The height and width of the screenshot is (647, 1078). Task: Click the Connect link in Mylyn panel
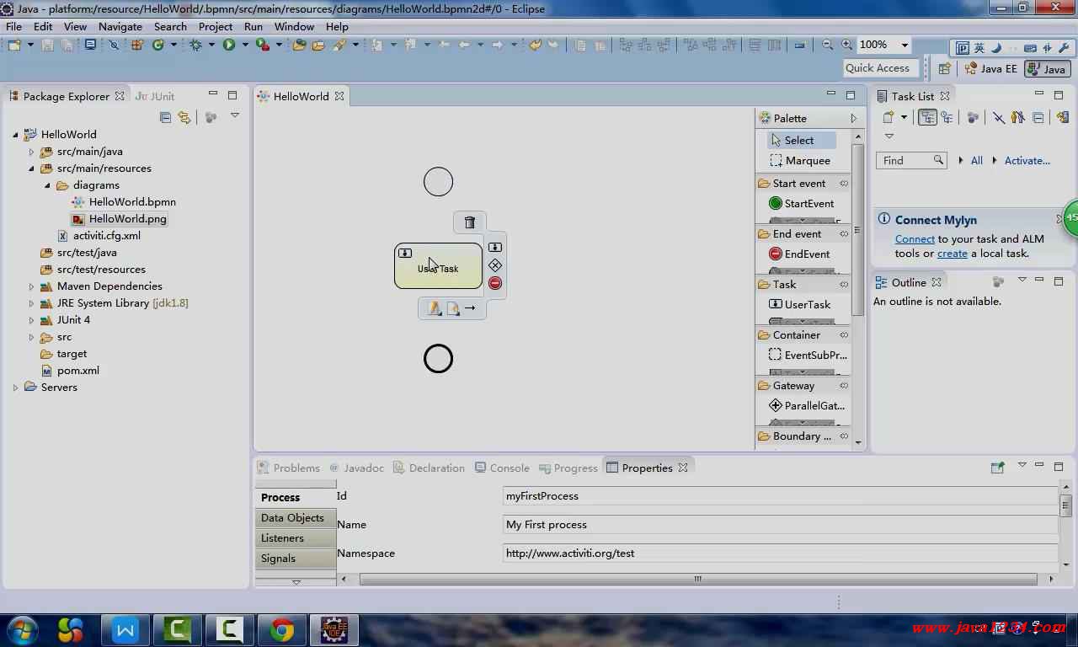click(x=915, y=238)
